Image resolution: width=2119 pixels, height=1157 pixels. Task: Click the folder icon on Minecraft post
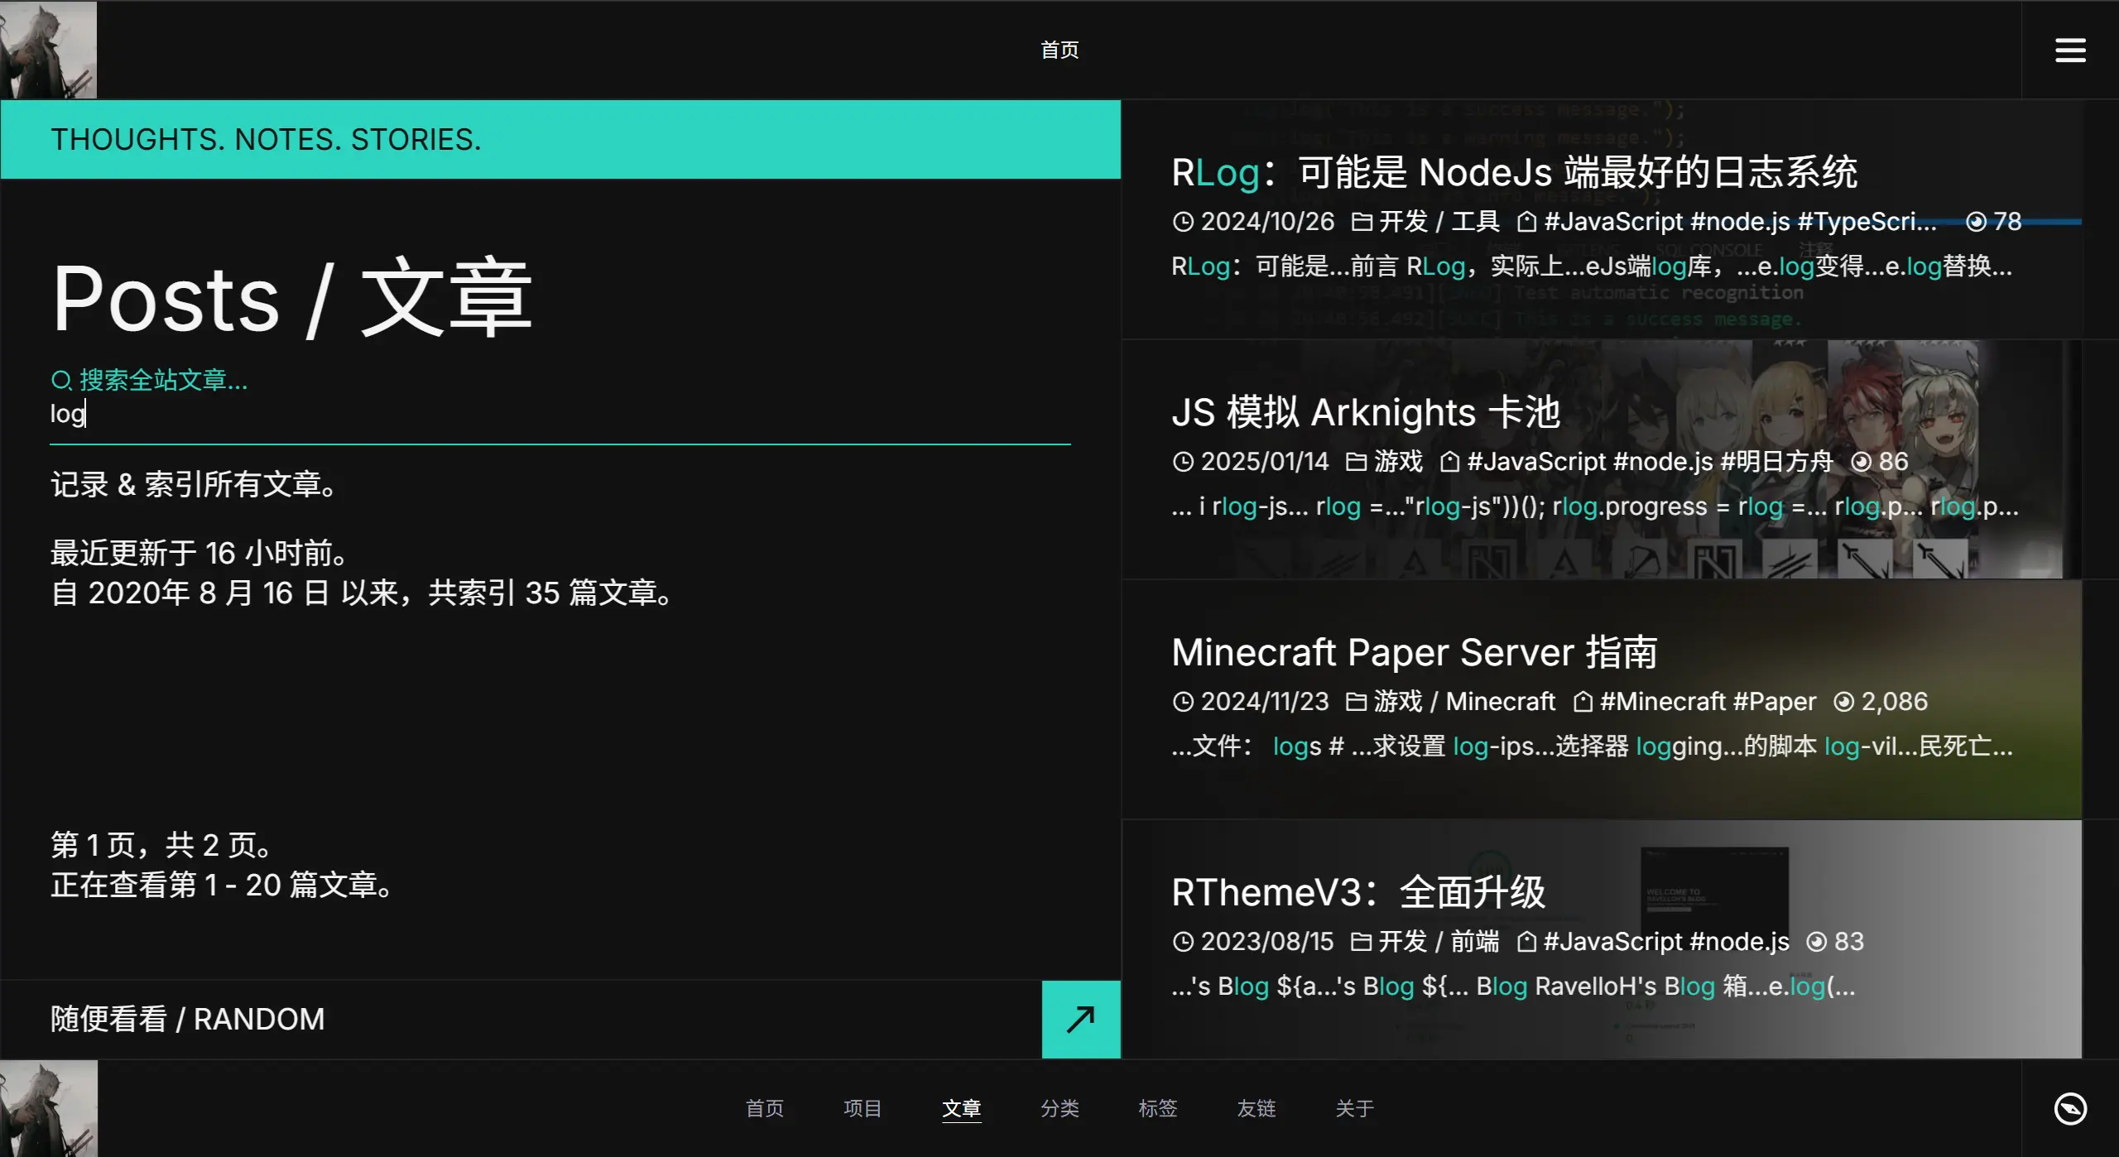point(1355,702)
